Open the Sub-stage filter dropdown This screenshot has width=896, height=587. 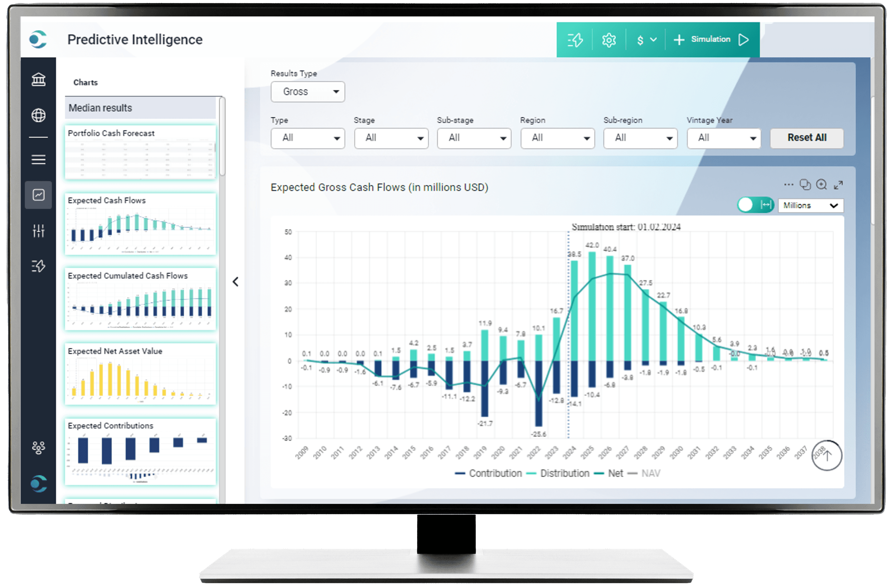[474, 138]
